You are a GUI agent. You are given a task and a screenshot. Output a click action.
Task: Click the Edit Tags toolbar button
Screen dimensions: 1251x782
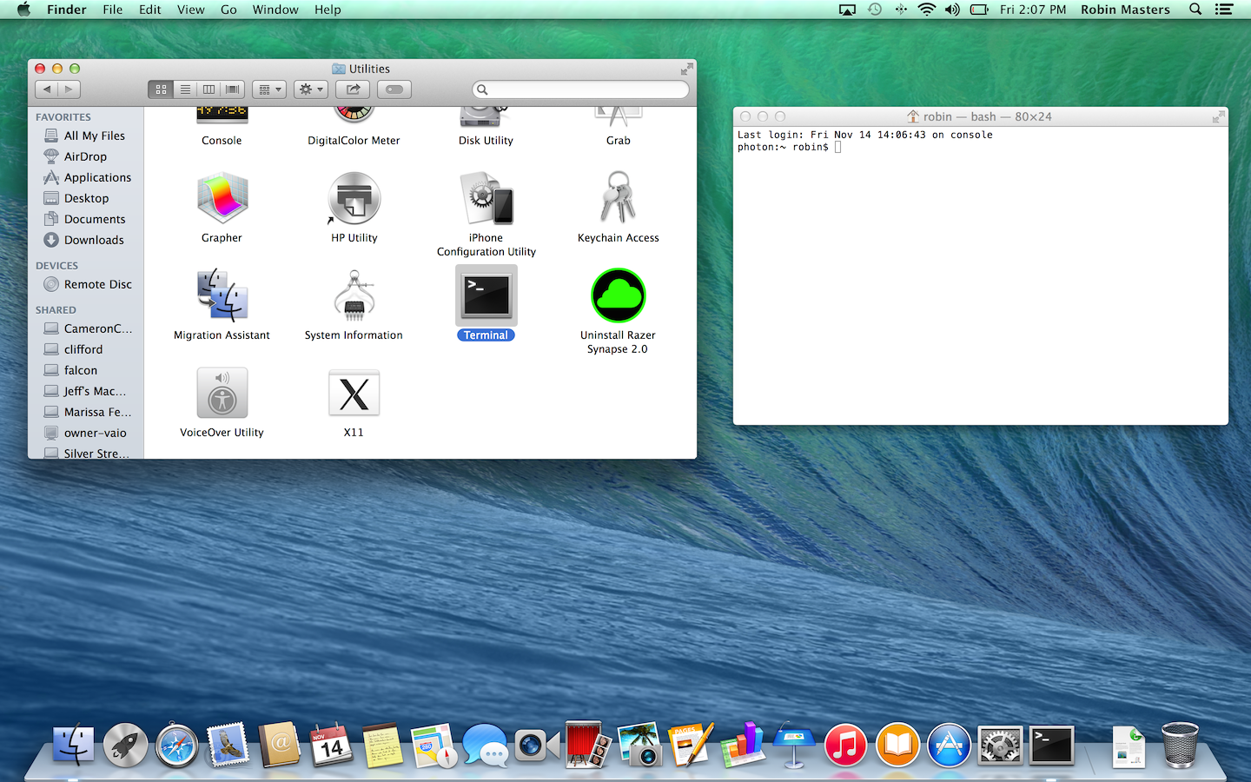(394, 89)
